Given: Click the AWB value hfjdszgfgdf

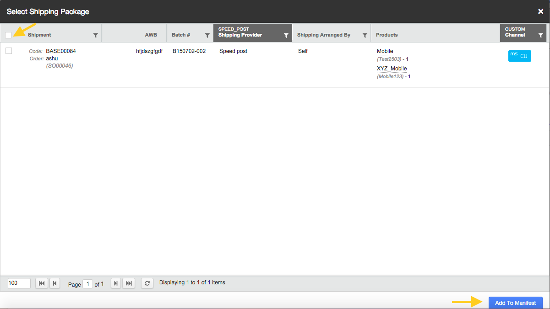Looking at the screenshot, I should point(149,51).
